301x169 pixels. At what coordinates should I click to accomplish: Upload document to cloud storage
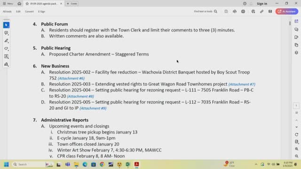tap(235, 11)
